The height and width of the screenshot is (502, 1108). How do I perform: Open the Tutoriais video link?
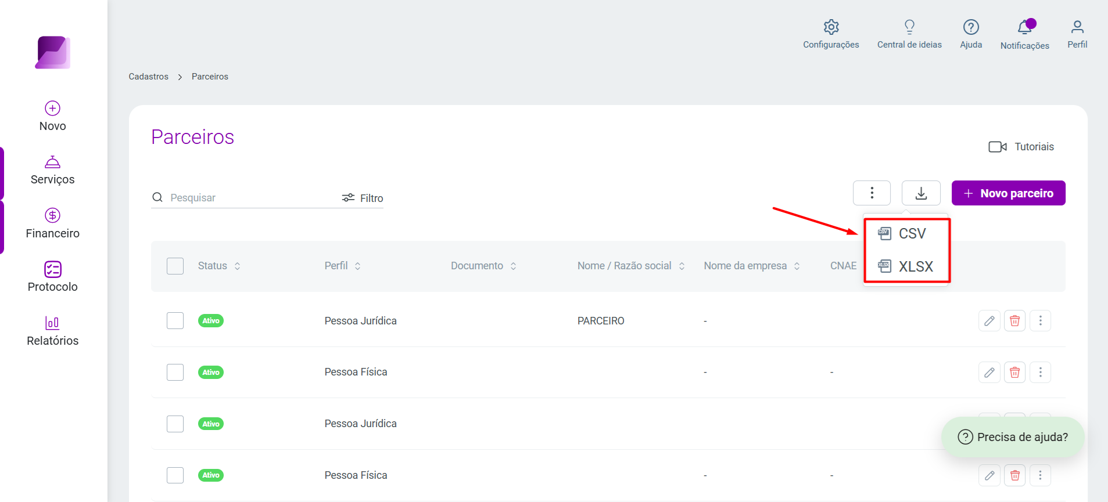pyautogui.click(x=1021, y=147)
